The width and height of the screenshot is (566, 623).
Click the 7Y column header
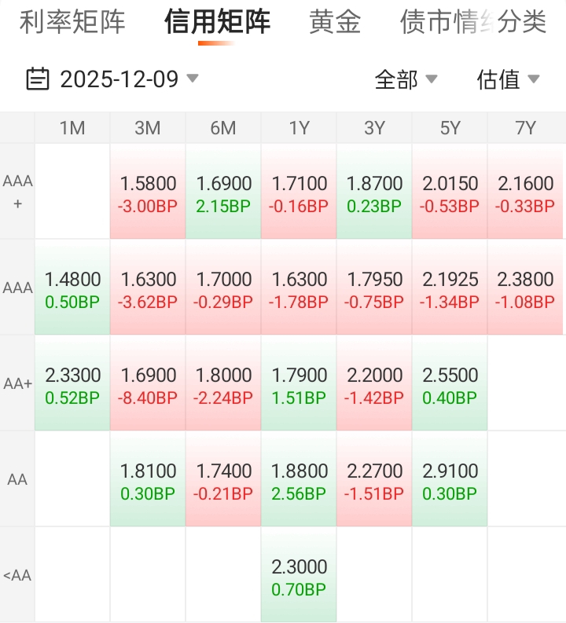(525, 128)
